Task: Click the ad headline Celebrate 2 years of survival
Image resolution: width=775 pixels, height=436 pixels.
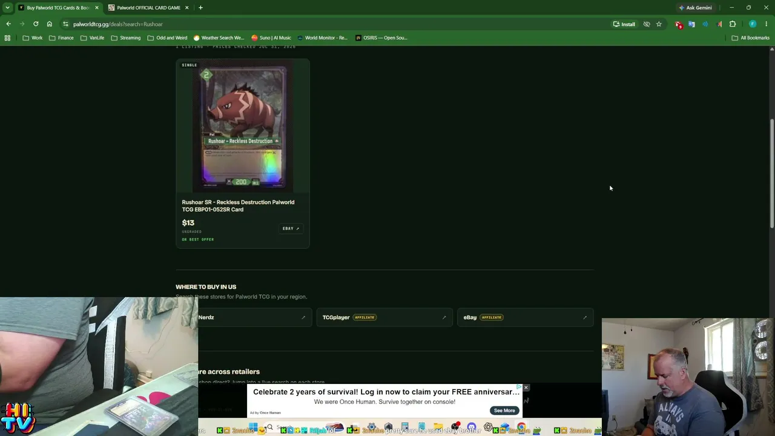Action: 386,392
